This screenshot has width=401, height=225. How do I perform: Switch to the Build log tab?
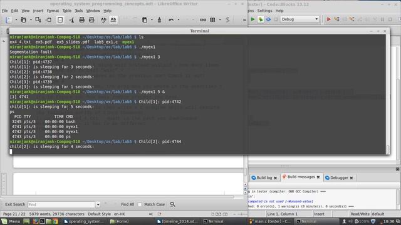tap(264, 177)
